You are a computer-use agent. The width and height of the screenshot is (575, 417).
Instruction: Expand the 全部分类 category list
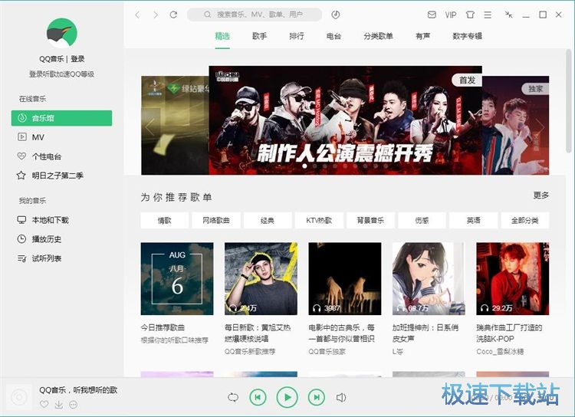pos(524,221)
